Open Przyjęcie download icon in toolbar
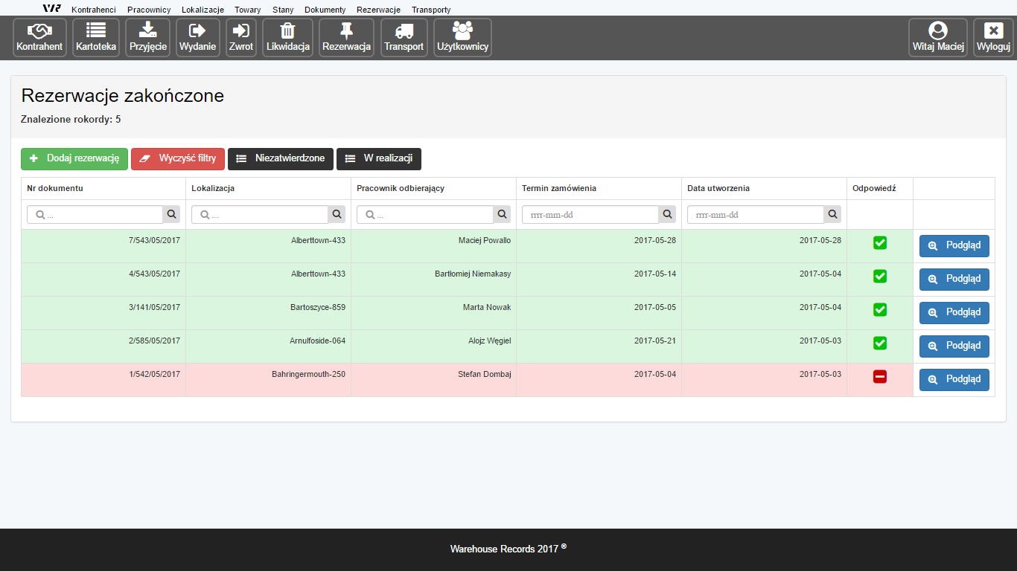1017x571 pixels. click(147, 30)
